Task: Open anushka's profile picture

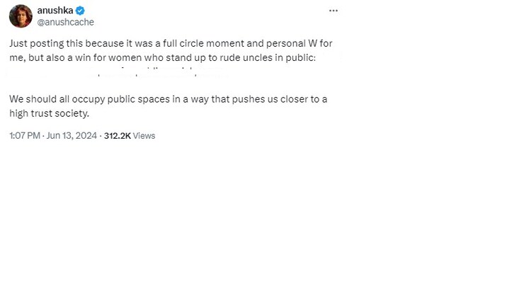Action: click(x=21, y=16)
